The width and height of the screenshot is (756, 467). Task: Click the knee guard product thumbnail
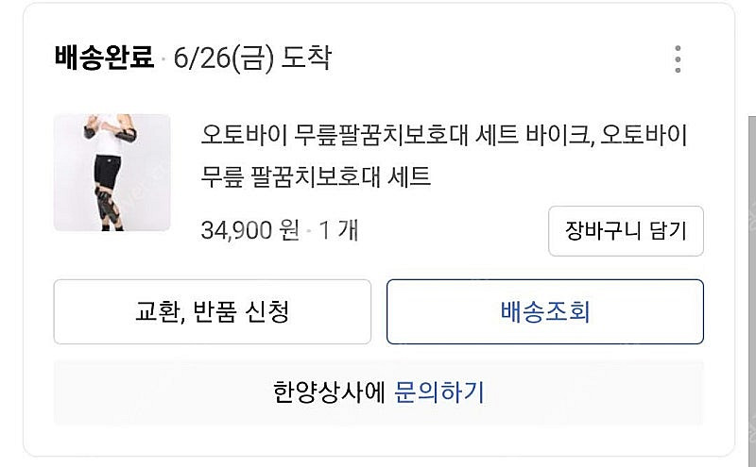click(112, 173)
